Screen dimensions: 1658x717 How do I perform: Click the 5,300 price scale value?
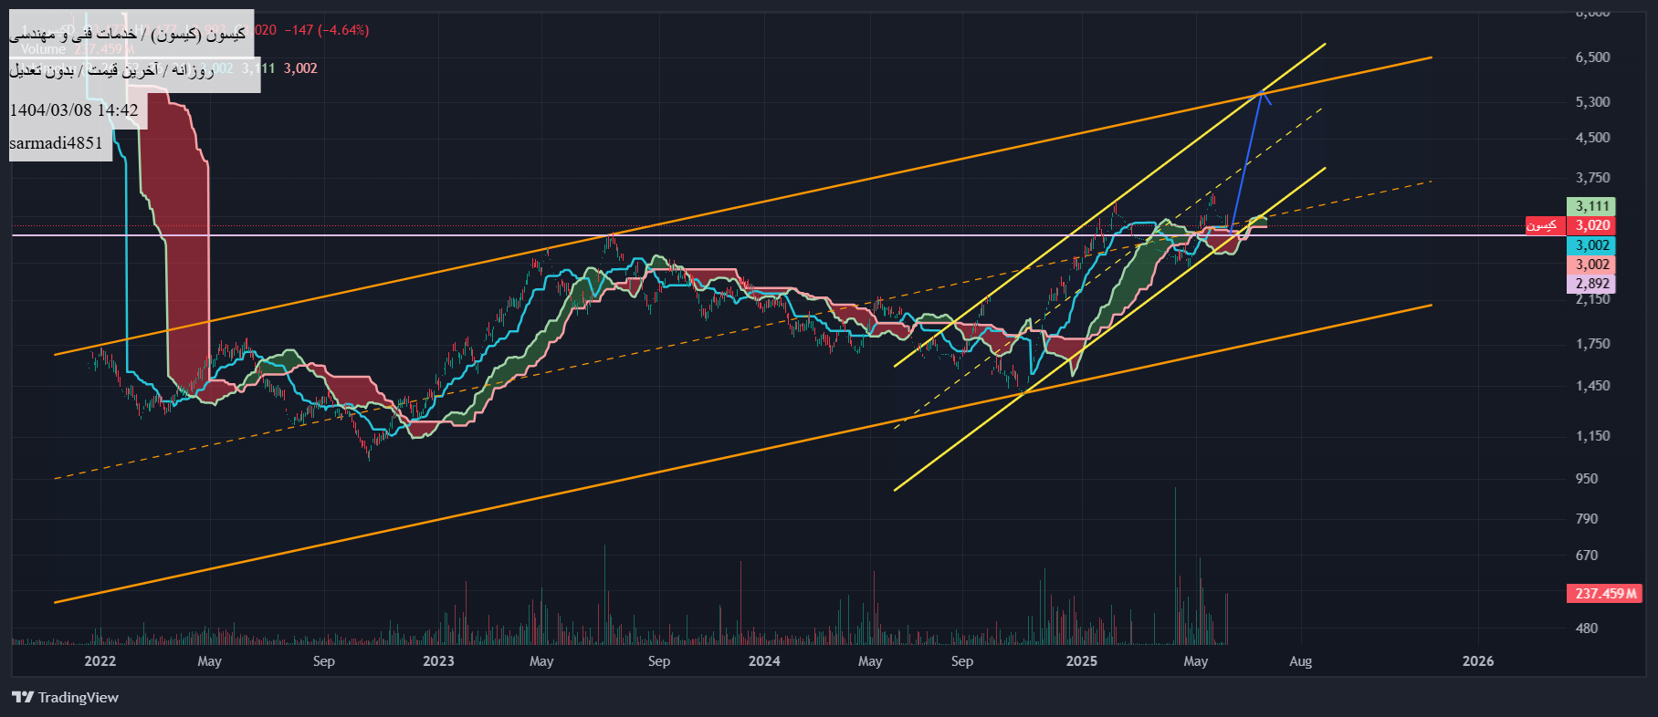click(x=1592, y=101)
